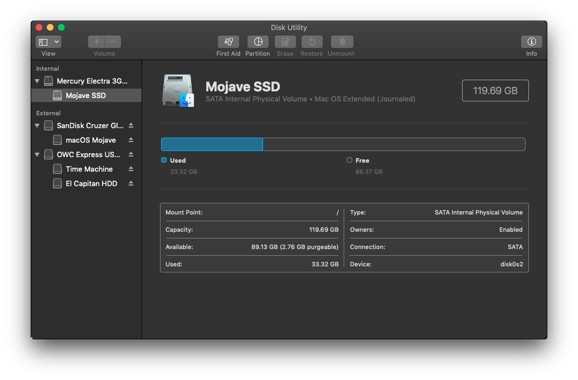The image size is (578, 380).
Task: Select SanDisk Cruzer Gl... drive
Action: point(86,126)
